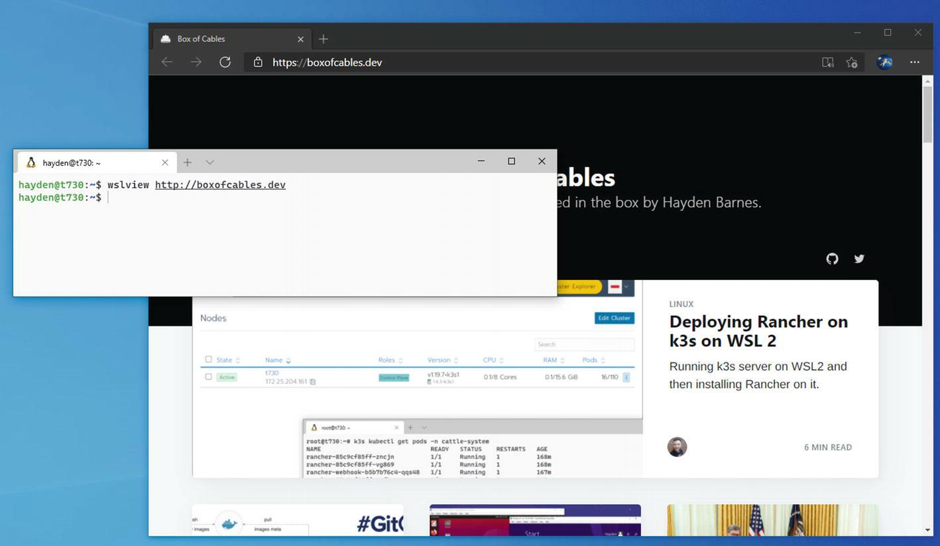Open the flags photo article thumbnail
940x546 pixels.
coord(772,520)
